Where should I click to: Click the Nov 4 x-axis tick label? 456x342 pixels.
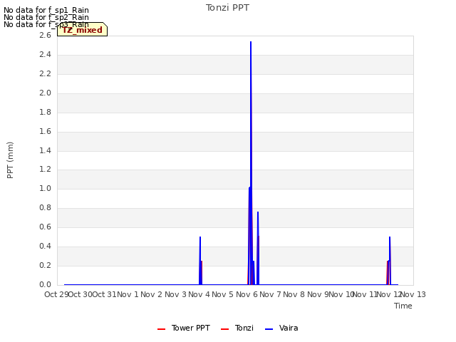click(x=199, y=294)
